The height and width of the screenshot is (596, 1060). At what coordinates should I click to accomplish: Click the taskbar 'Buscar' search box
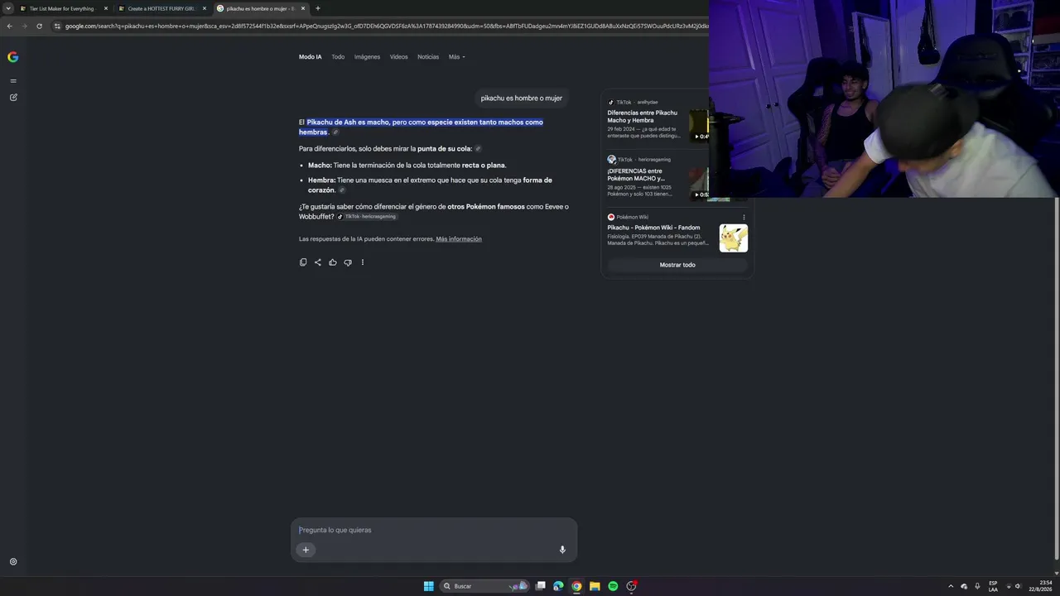tap(484, 586)
